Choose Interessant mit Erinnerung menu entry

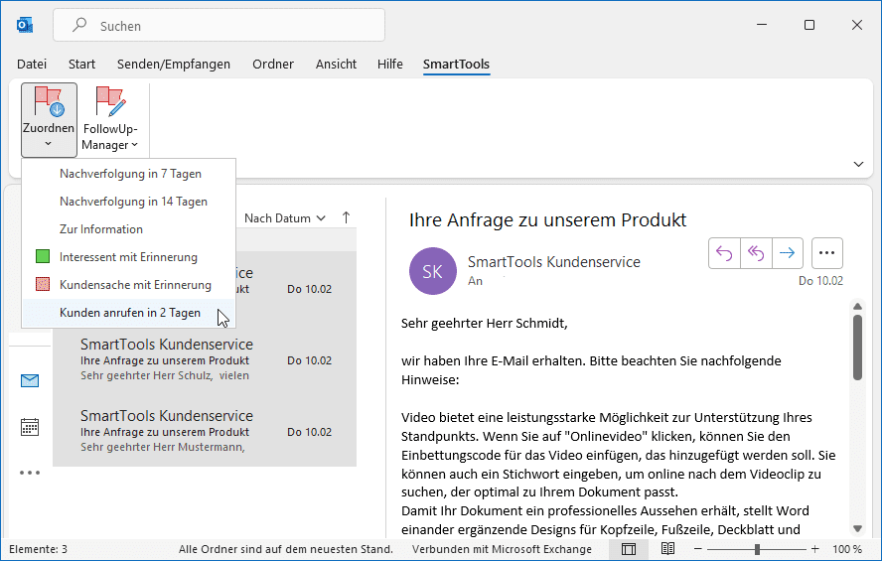click(x=127, y=257)
